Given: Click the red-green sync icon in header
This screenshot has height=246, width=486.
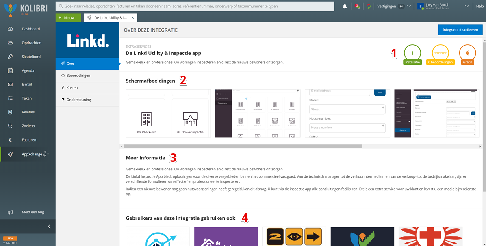Looking at the screenshot, I should pos(369,6).
